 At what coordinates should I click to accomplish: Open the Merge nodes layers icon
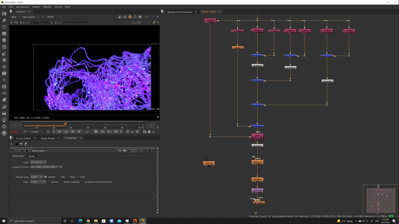click(x=4, y=60)
